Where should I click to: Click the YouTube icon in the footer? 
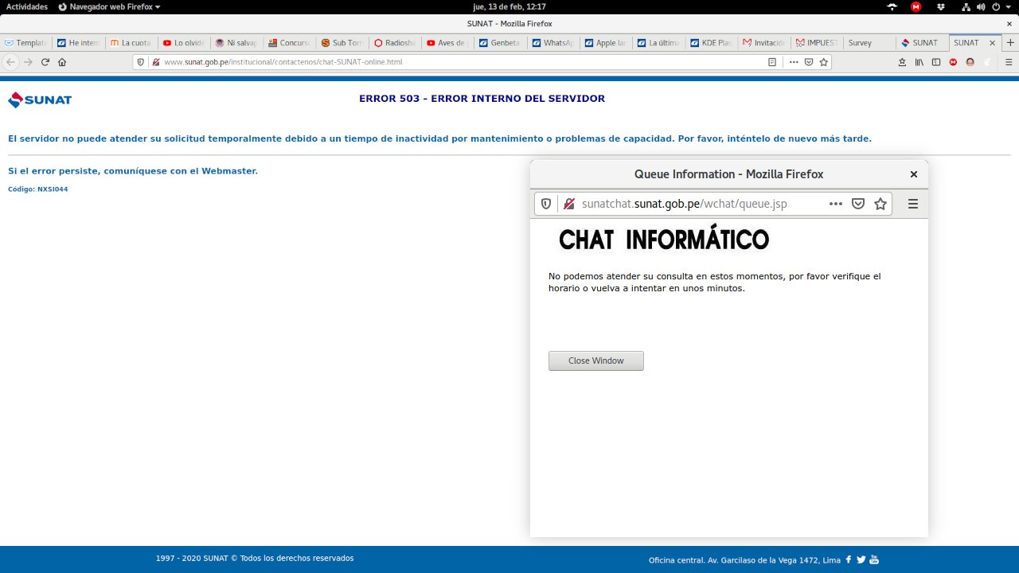click(873, 559)
